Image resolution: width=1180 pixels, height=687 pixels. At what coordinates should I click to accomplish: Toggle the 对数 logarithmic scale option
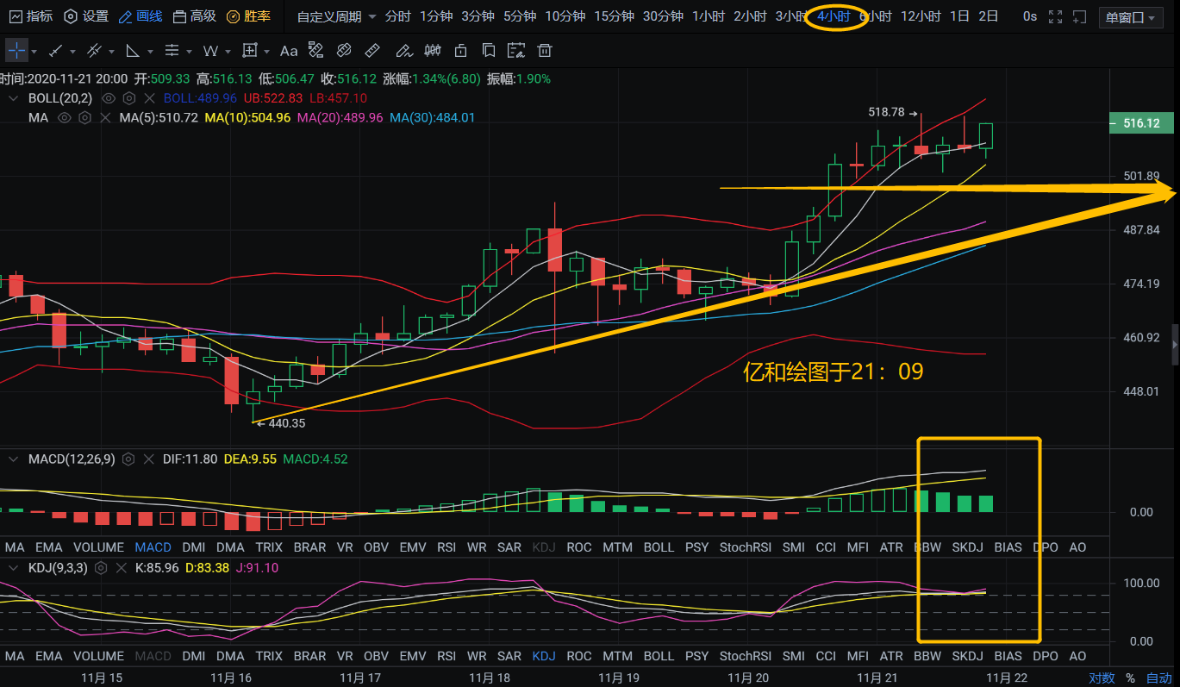[x=1101, y=678]
